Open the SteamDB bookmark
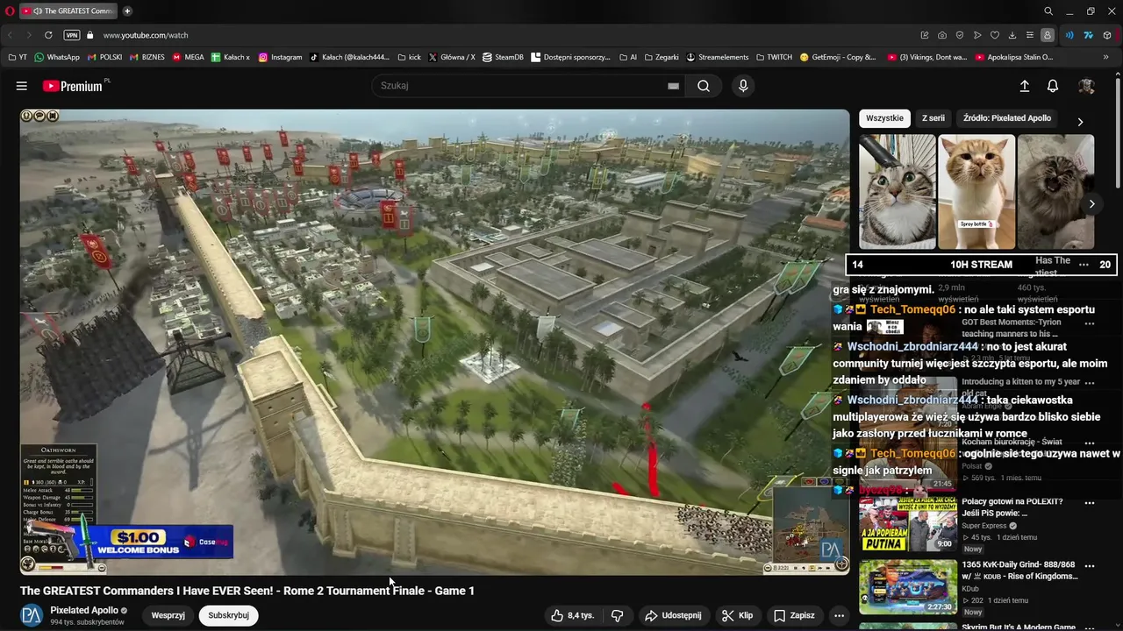 503,57
